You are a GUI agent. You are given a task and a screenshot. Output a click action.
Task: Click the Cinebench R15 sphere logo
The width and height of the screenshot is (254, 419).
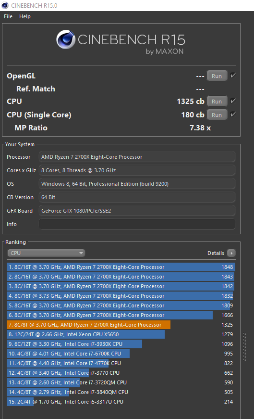click(66, 39)
